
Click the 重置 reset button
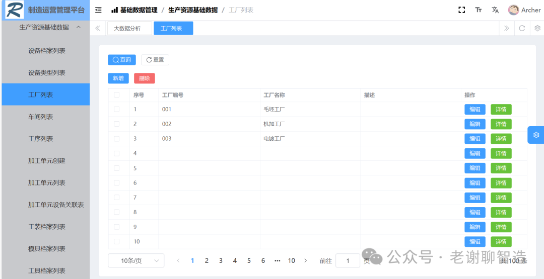coord(155,60)
